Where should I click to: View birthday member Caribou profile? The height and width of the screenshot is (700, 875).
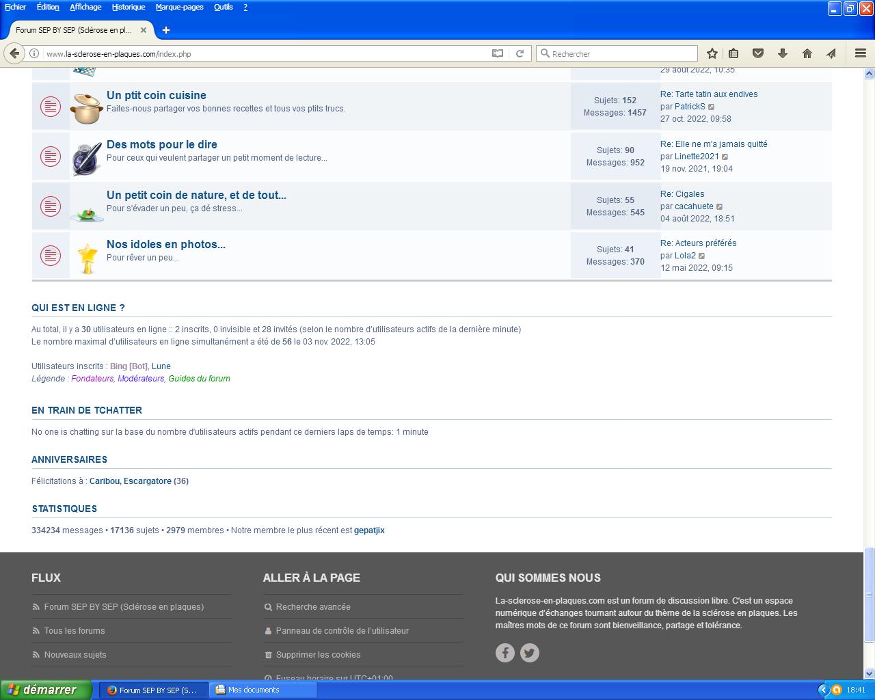105,481
